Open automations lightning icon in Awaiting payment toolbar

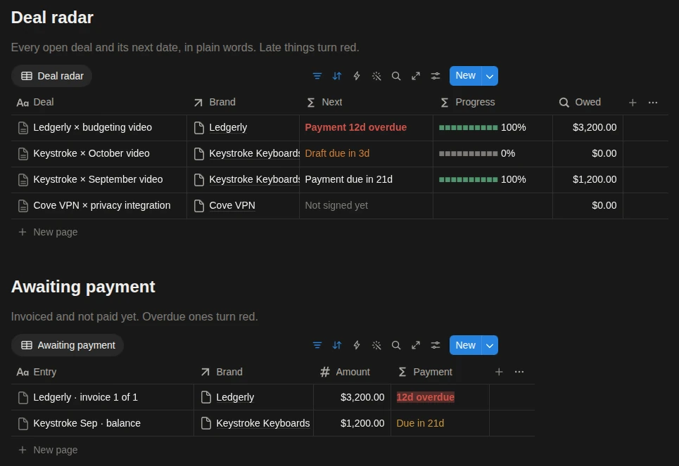point(357,345)
